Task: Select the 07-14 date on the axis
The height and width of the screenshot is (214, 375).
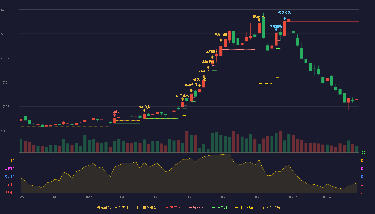Action: 327,197
